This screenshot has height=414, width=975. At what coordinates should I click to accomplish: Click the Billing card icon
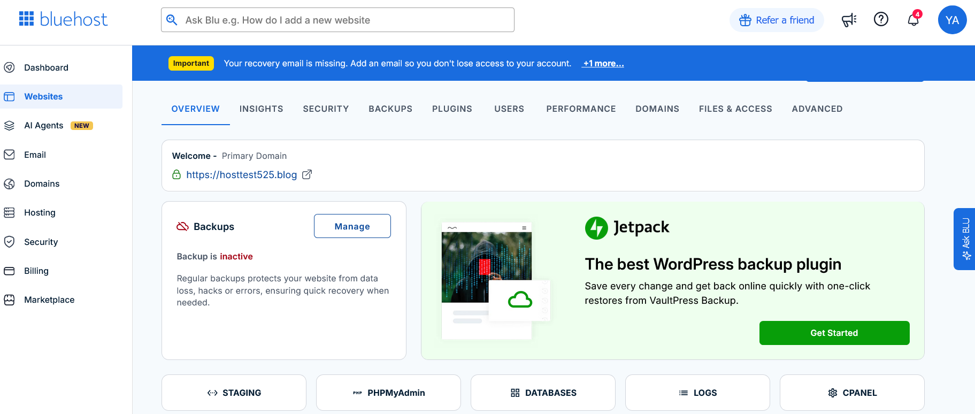(9, 271)
